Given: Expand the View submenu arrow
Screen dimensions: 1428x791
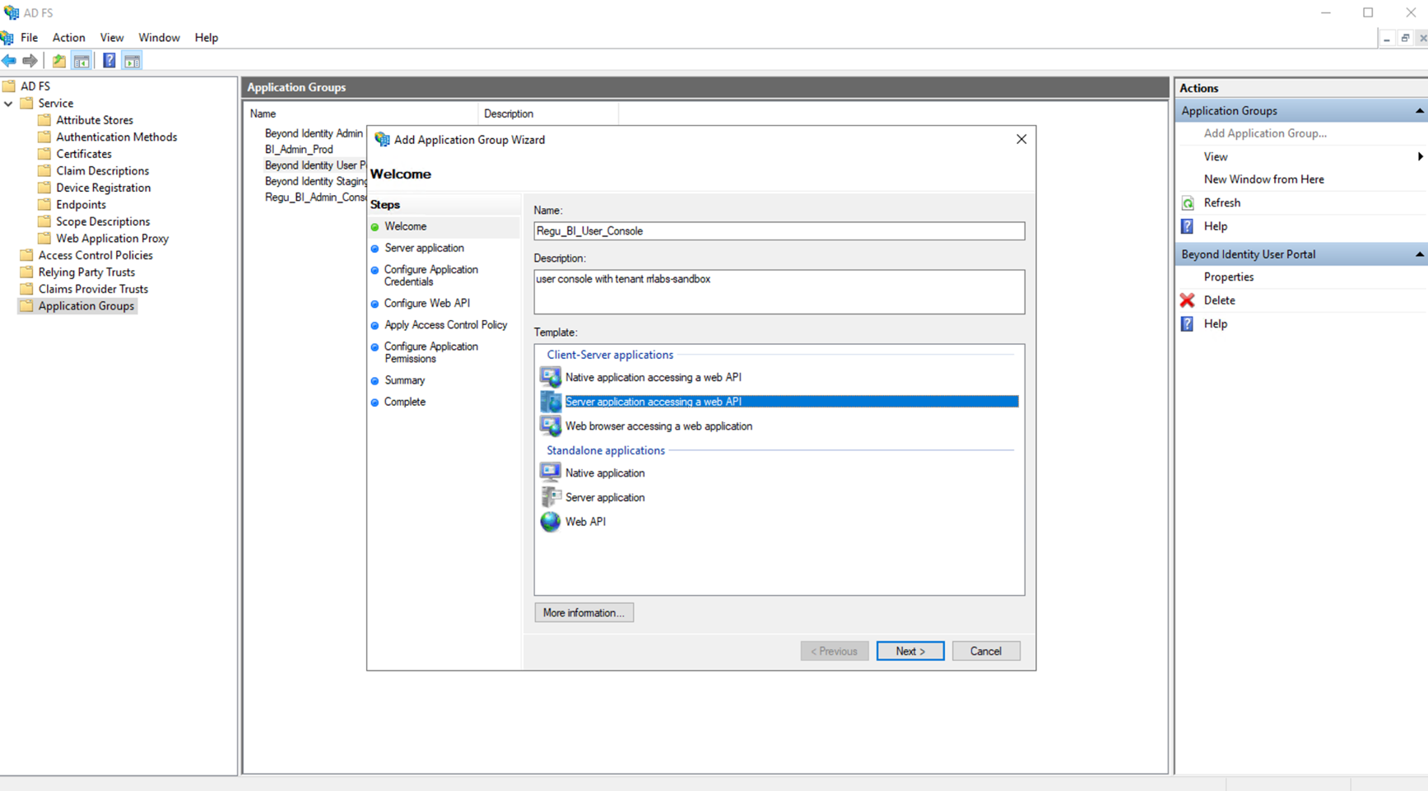Looking at the screenshot, I should pos(1420,156).
